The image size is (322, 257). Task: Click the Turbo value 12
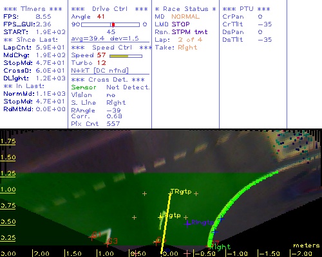101,63
